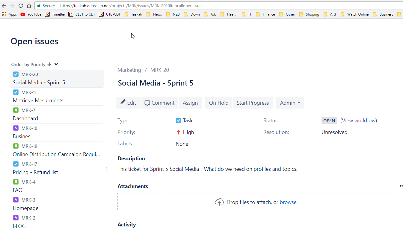This screenshot has width=403, height=233.
Task: Click the blue task icon beside MRK-20
Action: (16, 74)
